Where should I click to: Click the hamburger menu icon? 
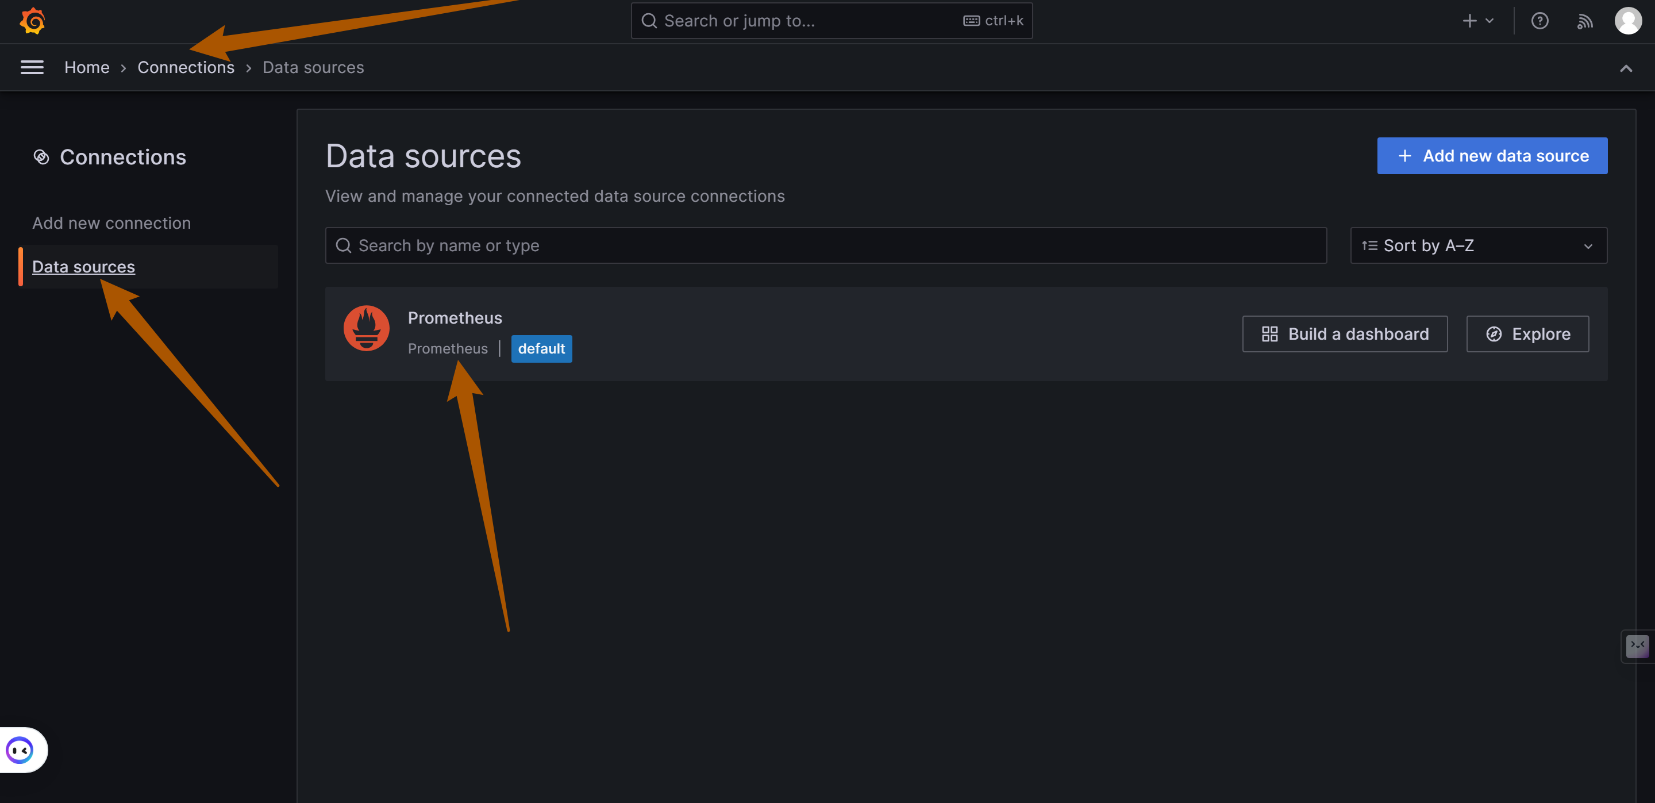[x=32, y=67]
